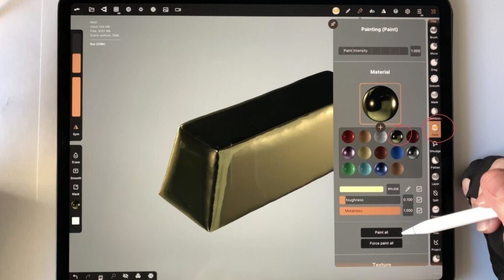Select the Smudge tool in right sidebar

tap(435, 144)
